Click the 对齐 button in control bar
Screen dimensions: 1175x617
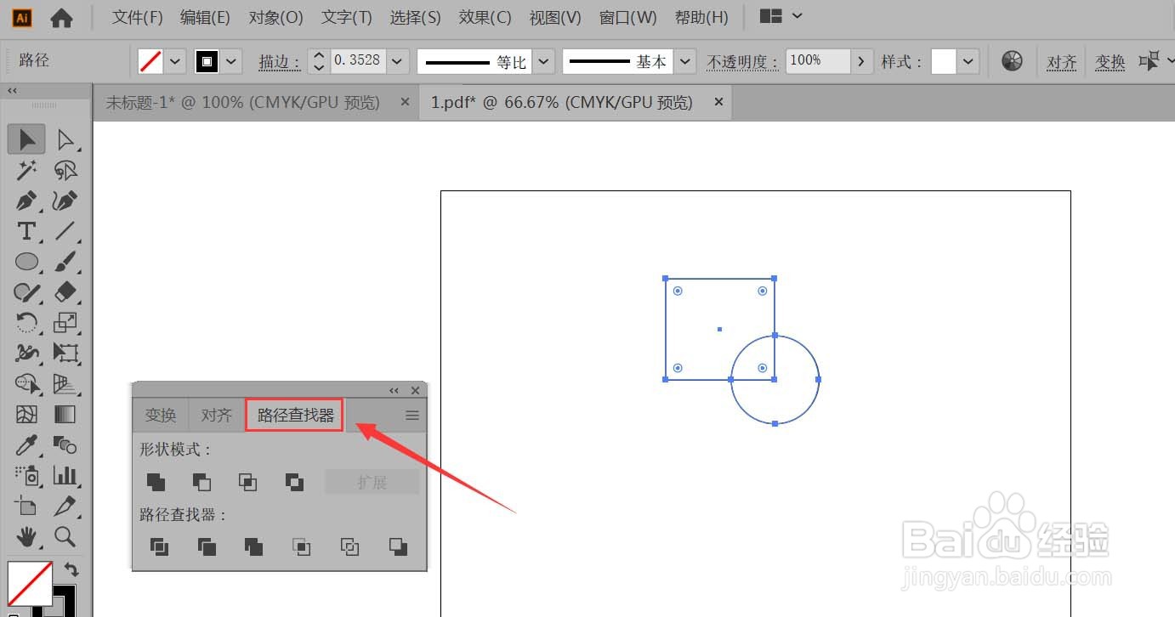pyautogui.click(x=1062, y=61)
